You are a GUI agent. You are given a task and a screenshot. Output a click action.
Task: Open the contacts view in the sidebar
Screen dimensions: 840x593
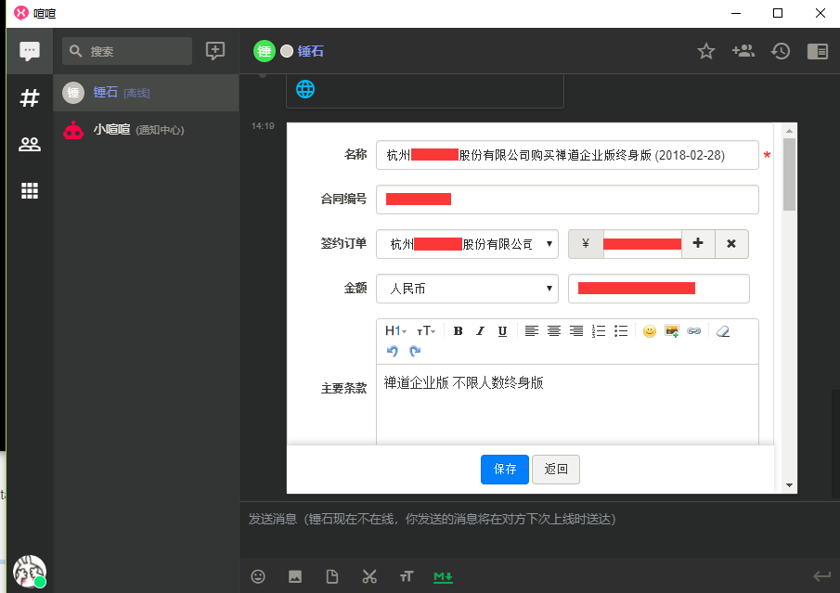click(x=30, y=144)
